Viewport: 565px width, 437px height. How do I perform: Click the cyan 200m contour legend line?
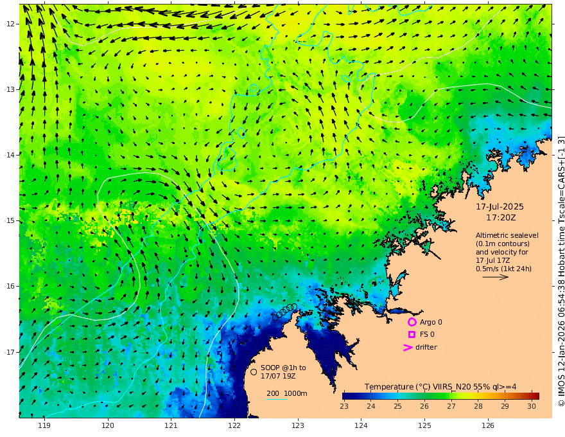coord(277,399)
